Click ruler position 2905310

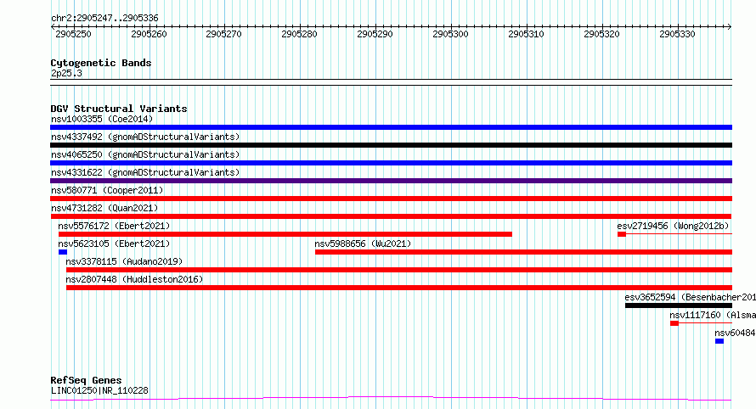coord(526,34)
